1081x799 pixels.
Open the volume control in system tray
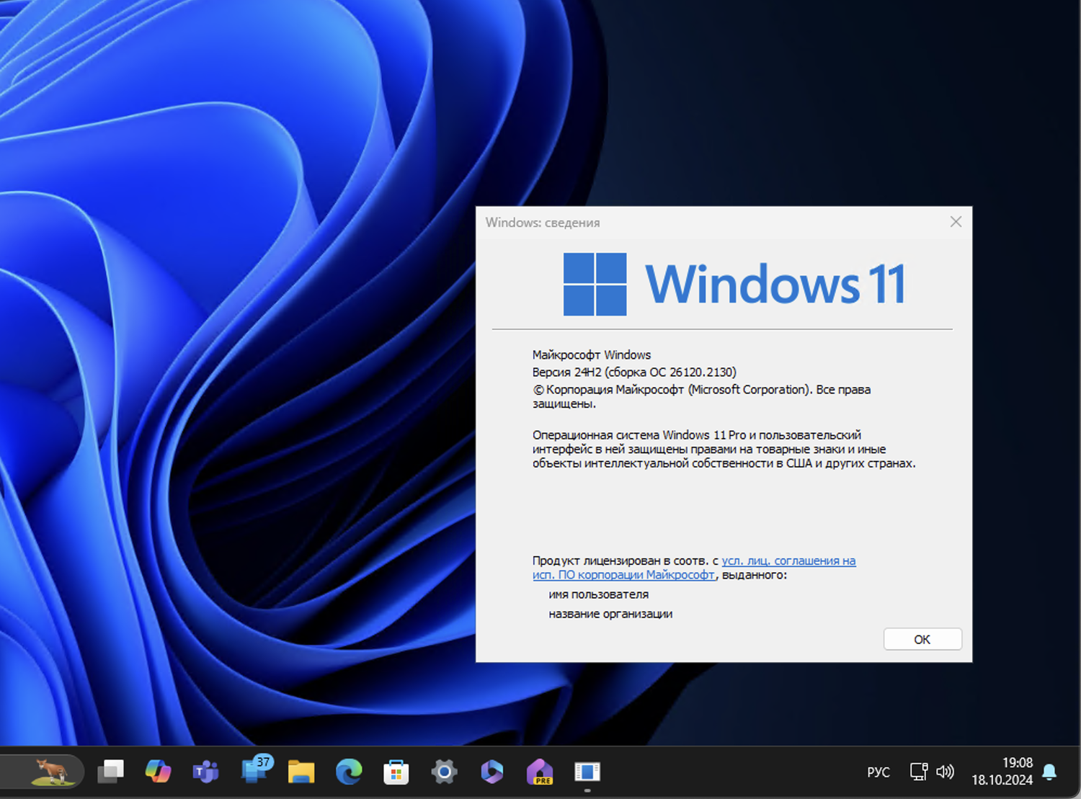945,771
